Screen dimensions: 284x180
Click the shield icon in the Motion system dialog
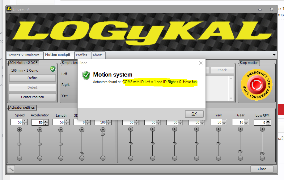(x=86, y=75)
